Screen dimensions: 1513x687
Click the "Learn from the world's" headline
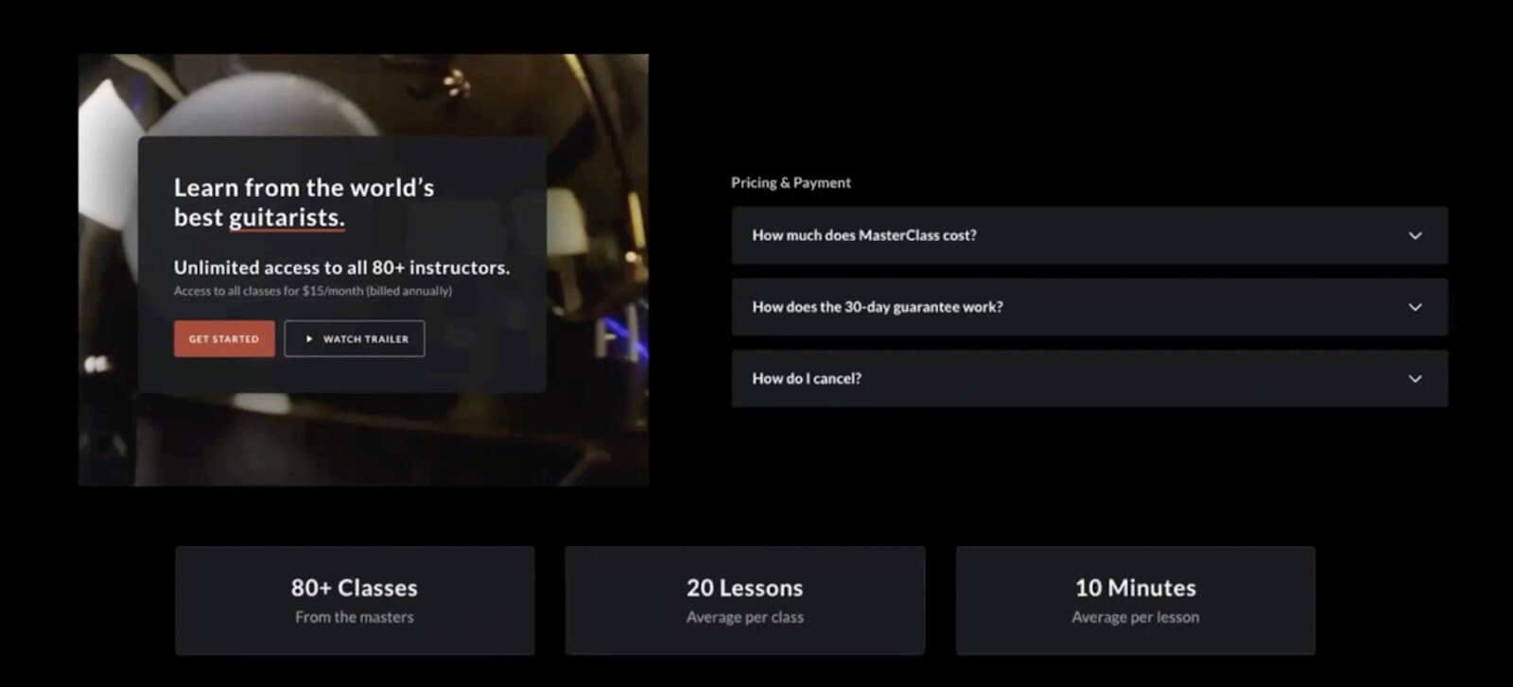click(304, 187)
